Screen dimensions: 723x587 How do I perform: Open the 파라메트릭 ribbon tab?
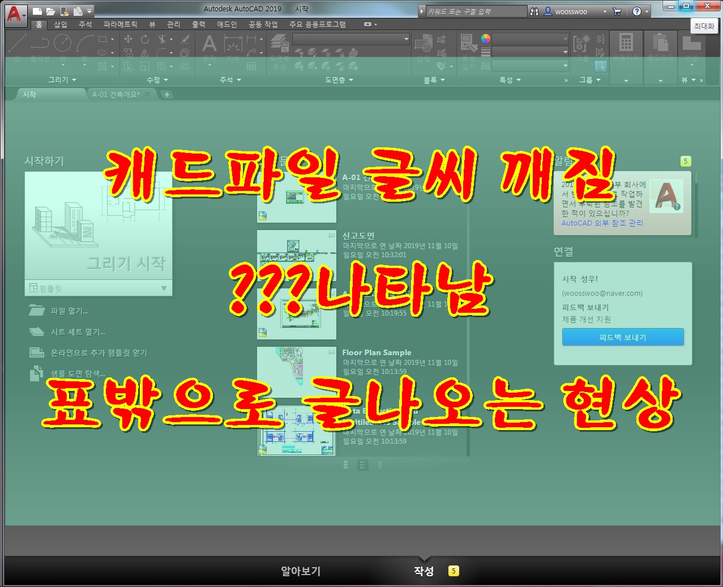point(121,24)
